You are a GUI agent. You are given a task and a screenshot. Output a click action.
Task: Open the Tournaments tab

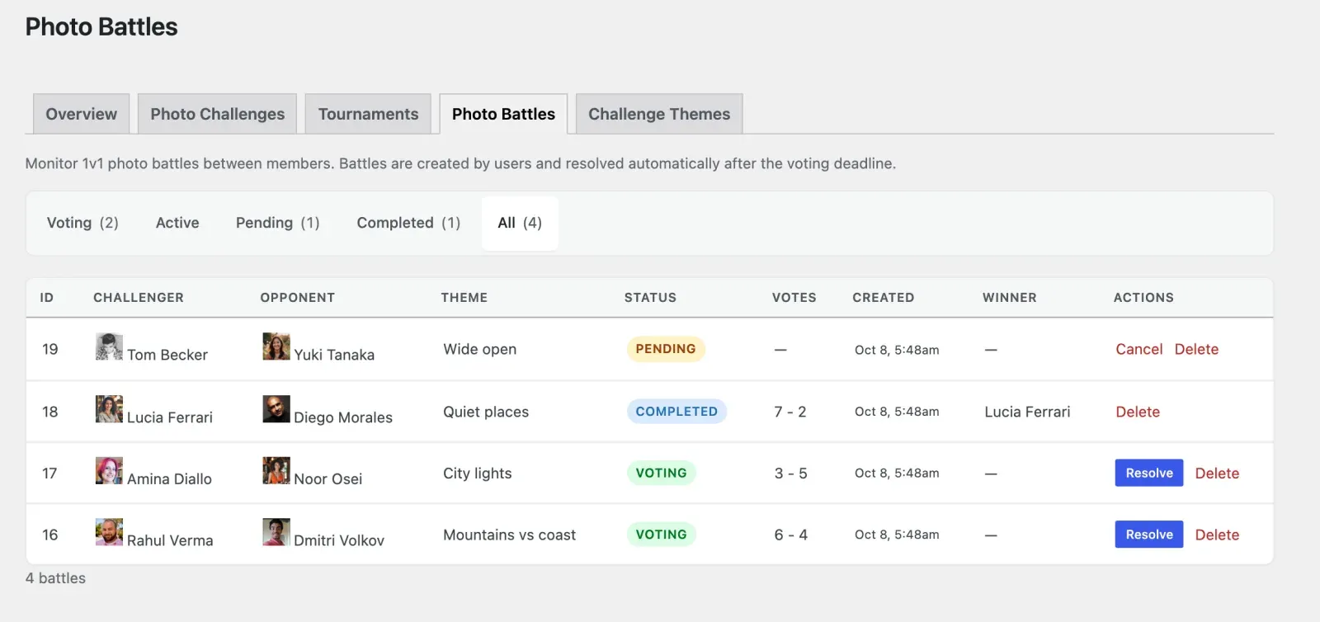click(368, 114)
